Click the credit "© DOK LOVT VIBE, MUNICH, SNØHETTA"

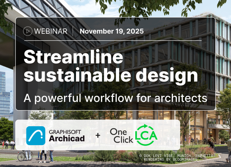tap(176, 156)
